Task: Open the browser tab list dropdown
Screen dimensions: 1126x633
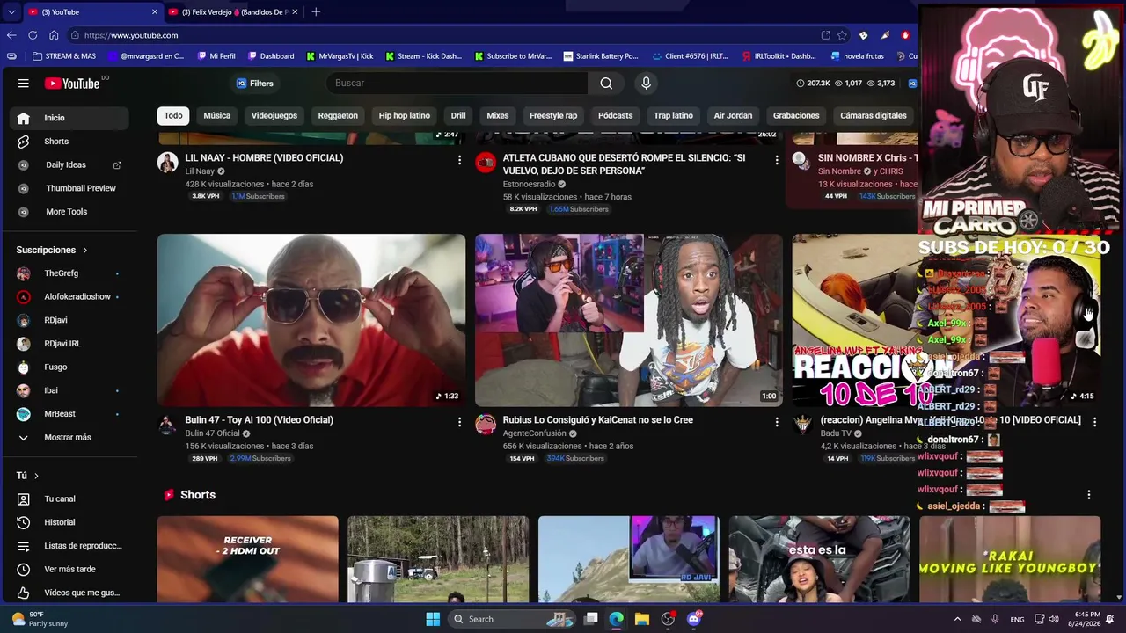Action: click(11, 12)
